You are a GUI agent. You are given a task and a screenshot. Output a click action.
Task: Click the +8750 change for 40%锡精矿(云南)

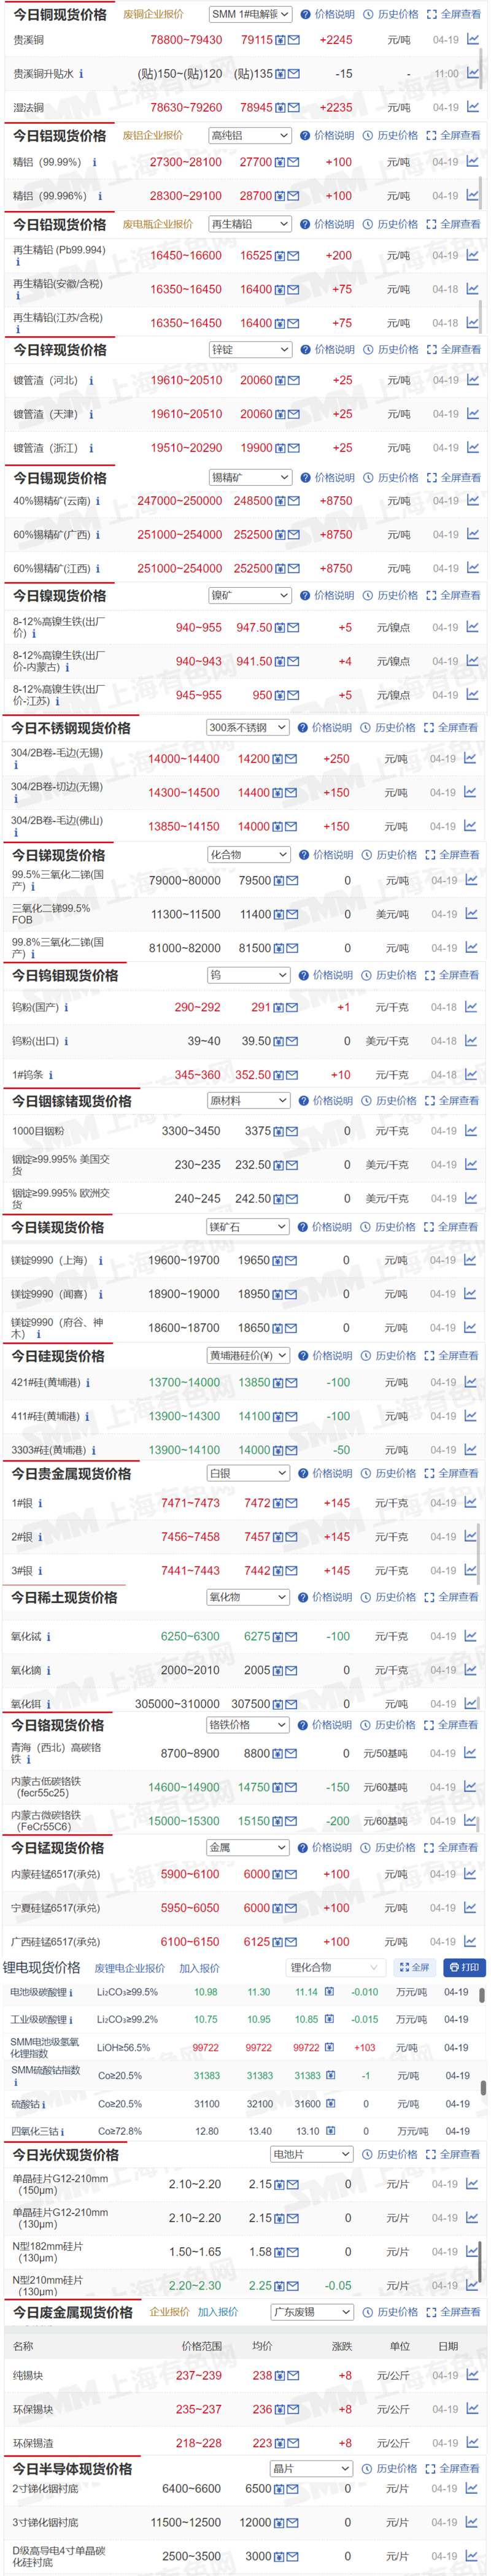coord(336,501)
